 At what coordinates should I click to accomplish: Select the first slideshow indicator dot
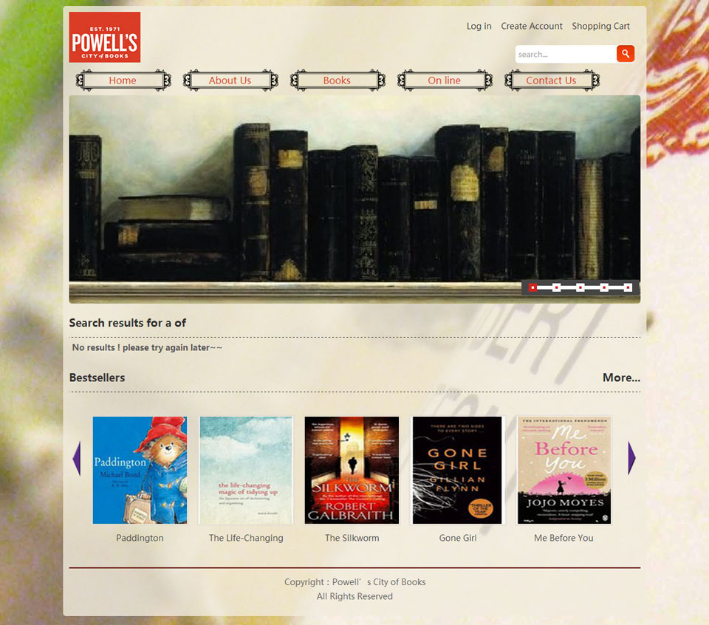point(533,287)
